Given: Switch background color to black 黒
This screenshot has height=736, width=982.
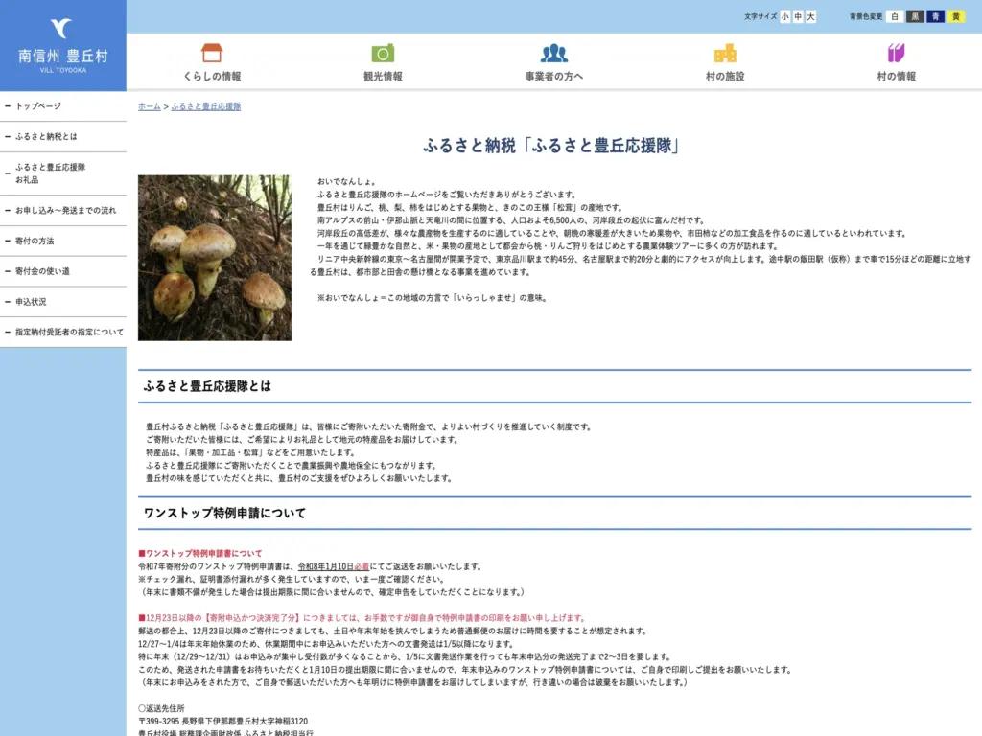Looking at the screenshot, I should [x=915, y=17].
